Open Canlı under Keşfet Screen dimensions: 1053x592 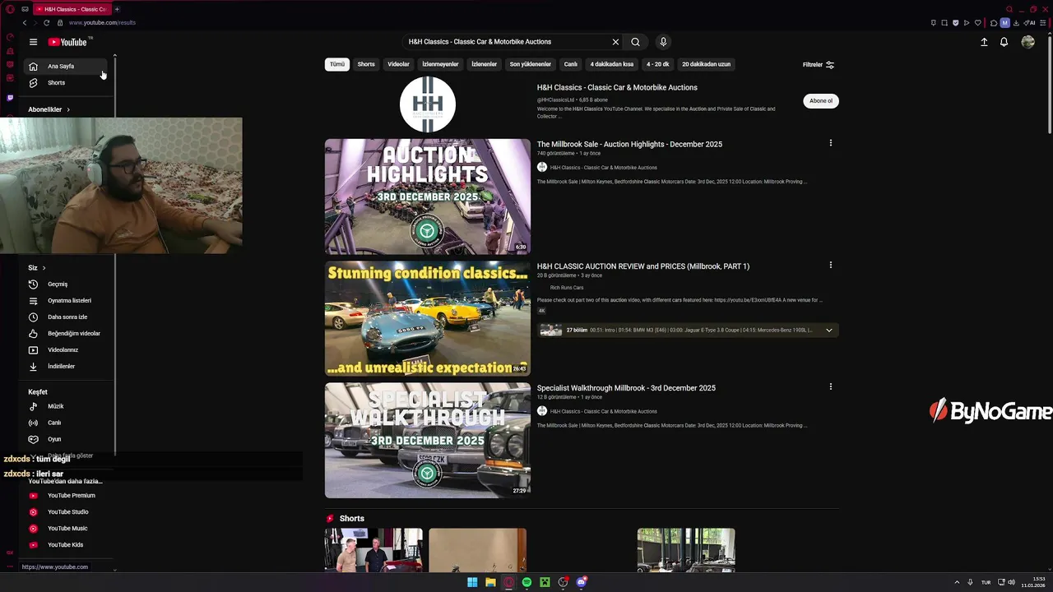(63, 423)
